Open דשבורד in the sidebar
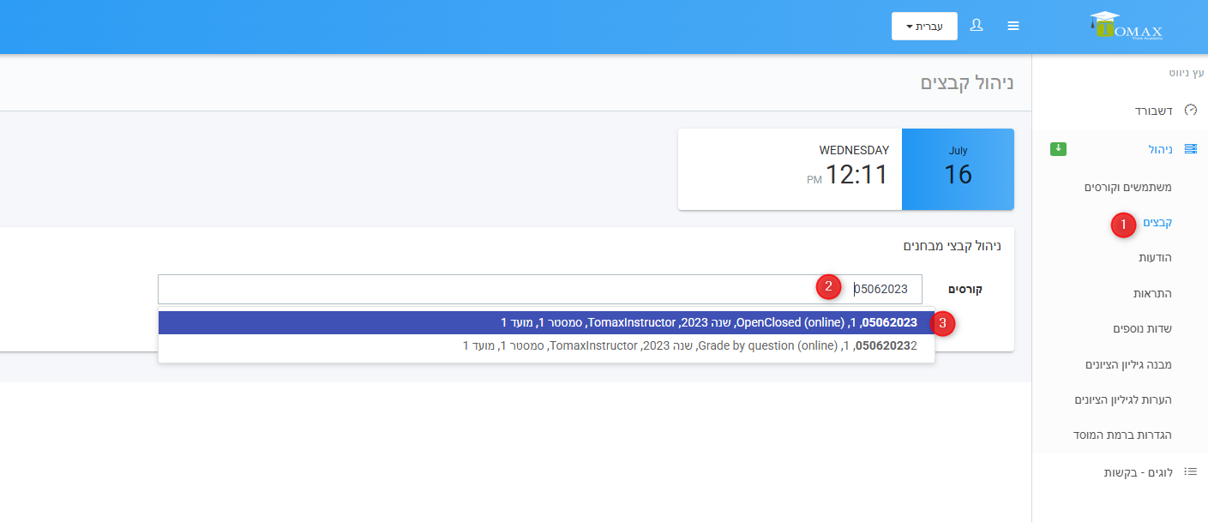 [x=1153, y=111]
